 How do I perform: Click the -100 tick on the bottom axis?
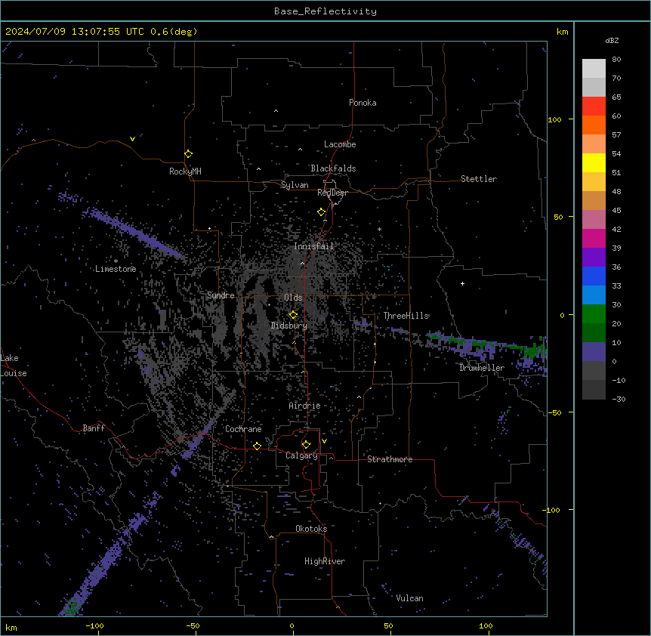(94, 625)
